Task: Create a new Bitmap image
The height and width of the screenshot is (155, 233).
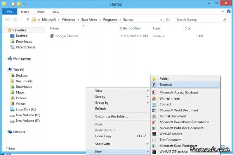Action: point(185,98)
